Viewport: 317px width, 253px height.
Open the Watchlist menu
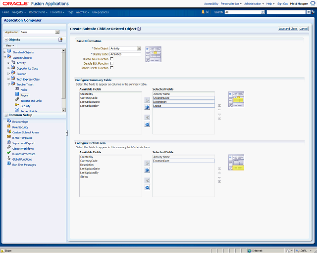click(82, 12)
